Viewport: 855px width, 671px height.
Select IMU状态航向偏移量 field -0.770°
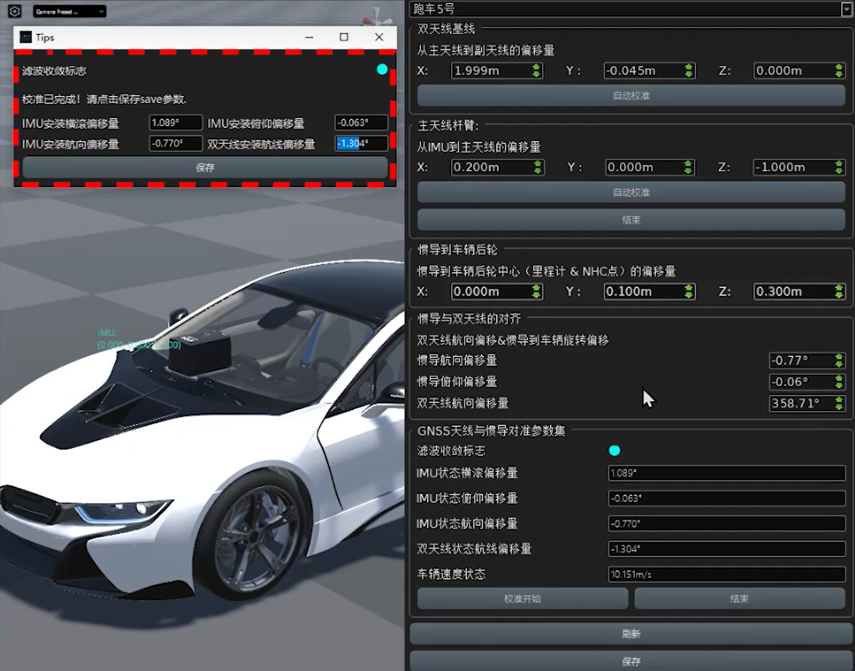click(727, 523)
